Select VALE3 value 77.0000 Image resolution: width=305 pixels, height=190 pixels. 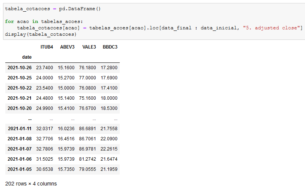(87, 78)
